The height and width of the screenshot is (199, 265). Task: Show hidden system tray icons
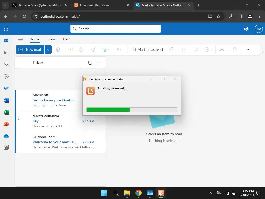pos(210,193)
